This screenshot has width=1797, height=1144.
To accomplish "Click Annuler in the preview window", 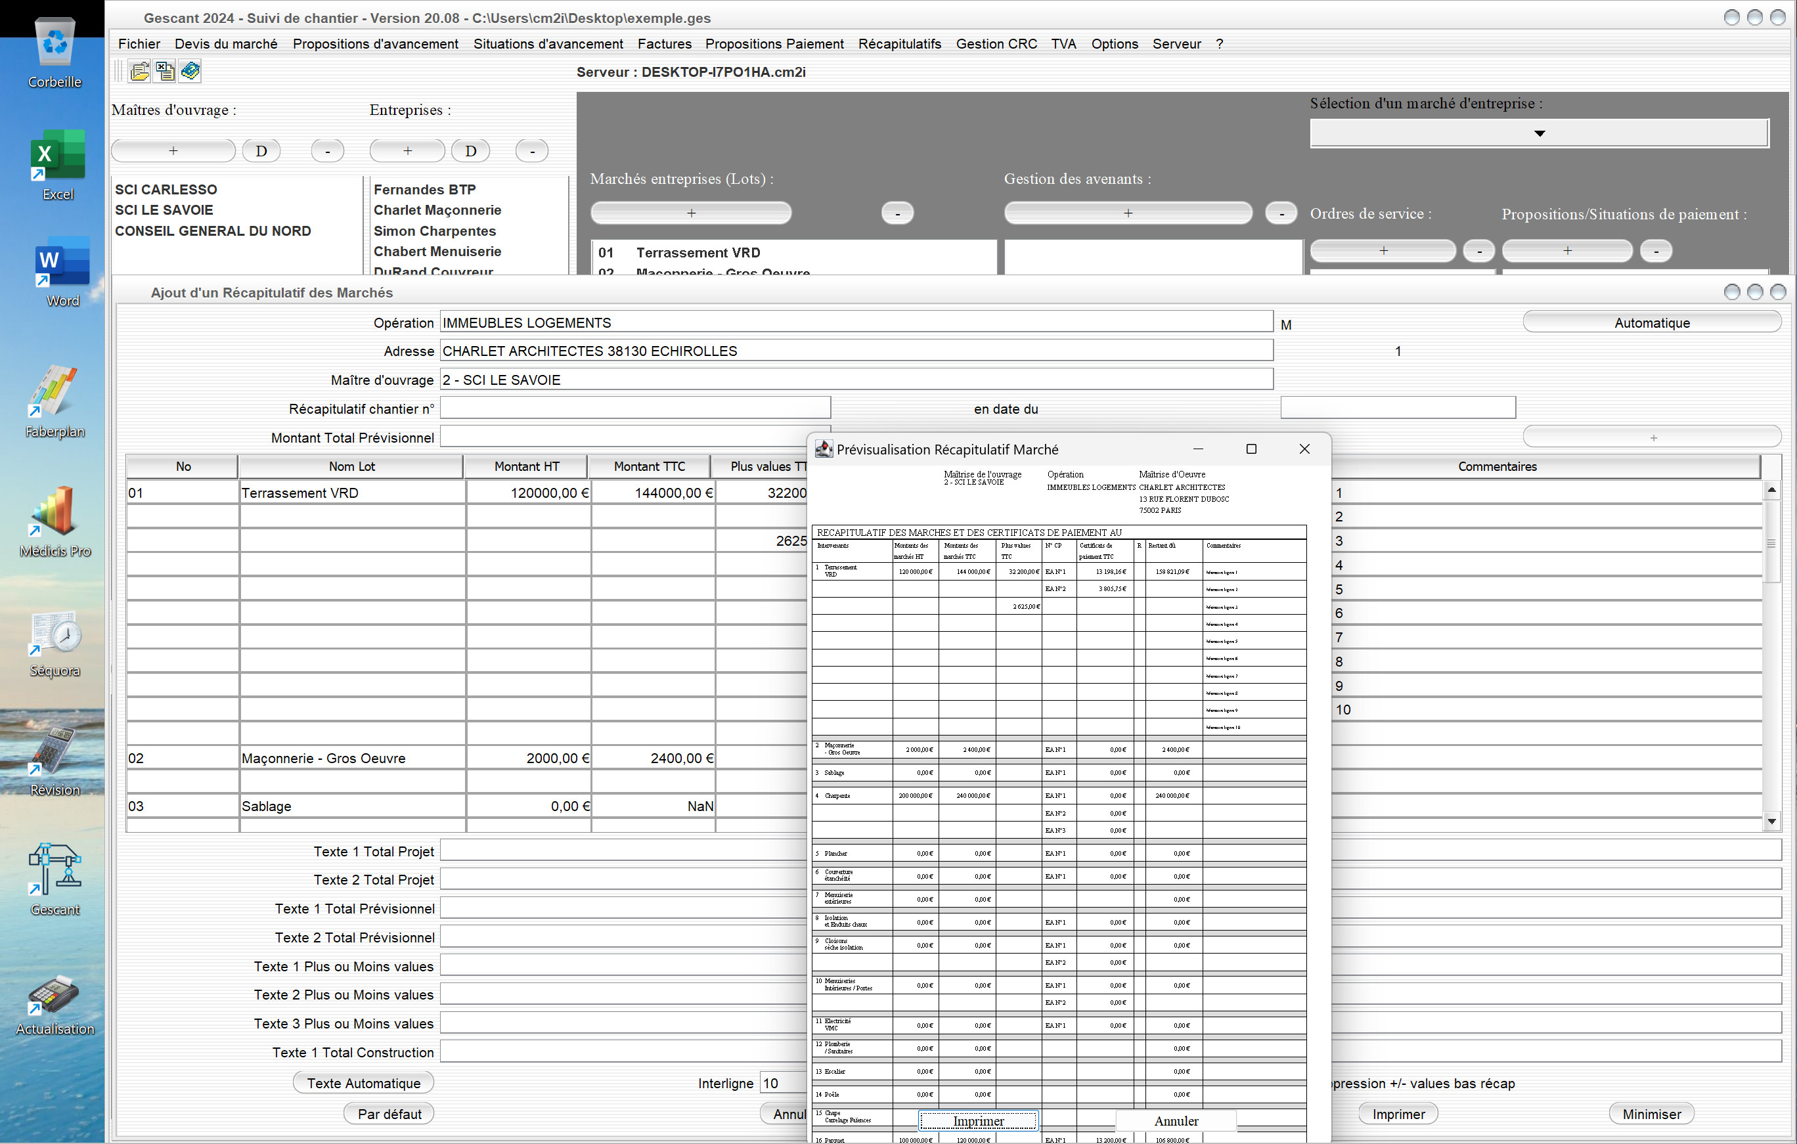I will pos(1176,1121).
